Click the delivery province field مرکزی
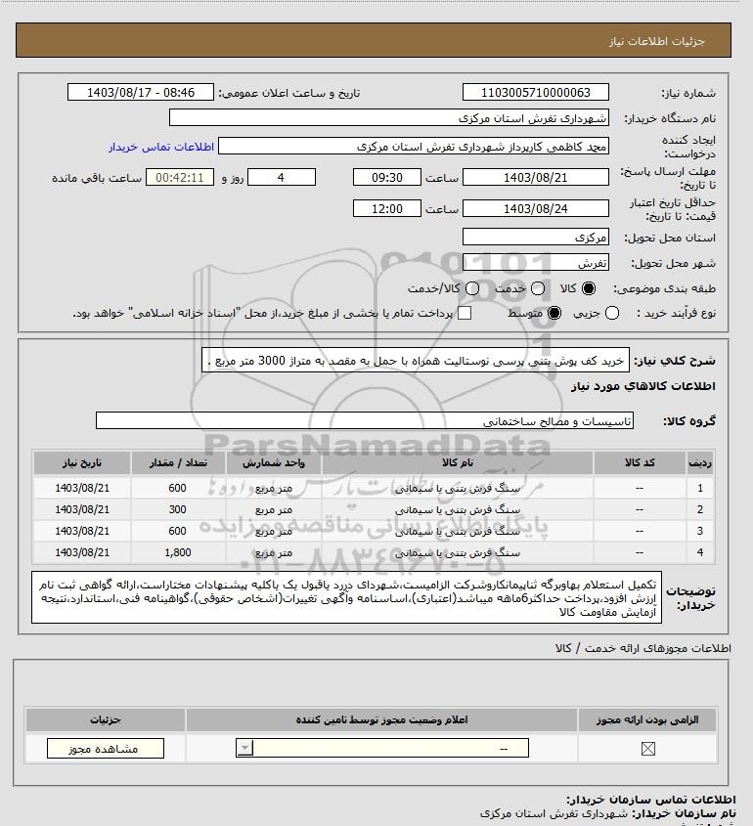The height and width of the screenshot is (826, 753). (535, 238)
